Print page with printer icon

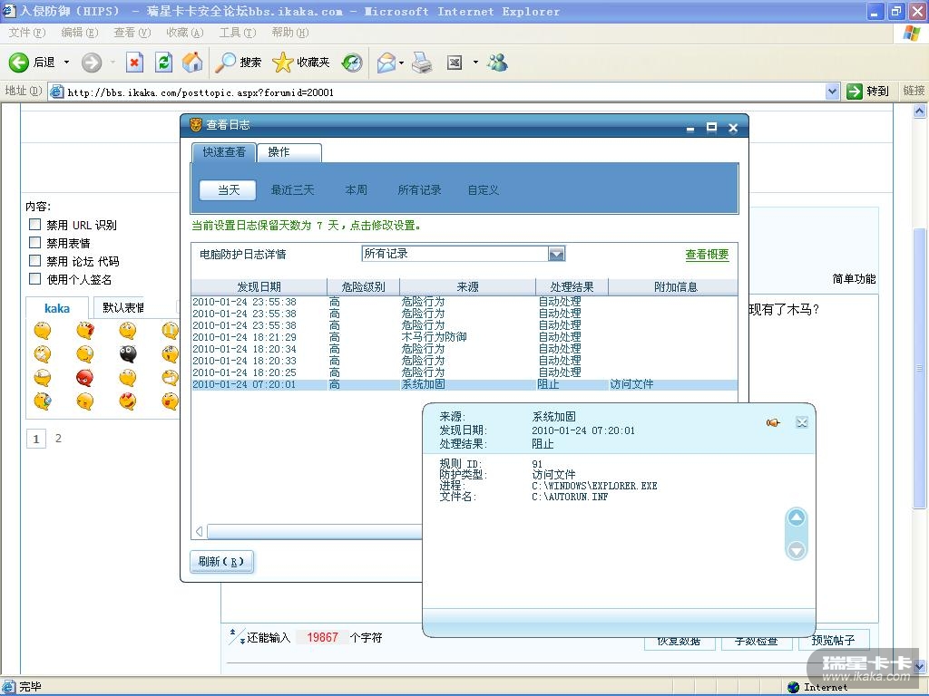(x=422, y=63)
